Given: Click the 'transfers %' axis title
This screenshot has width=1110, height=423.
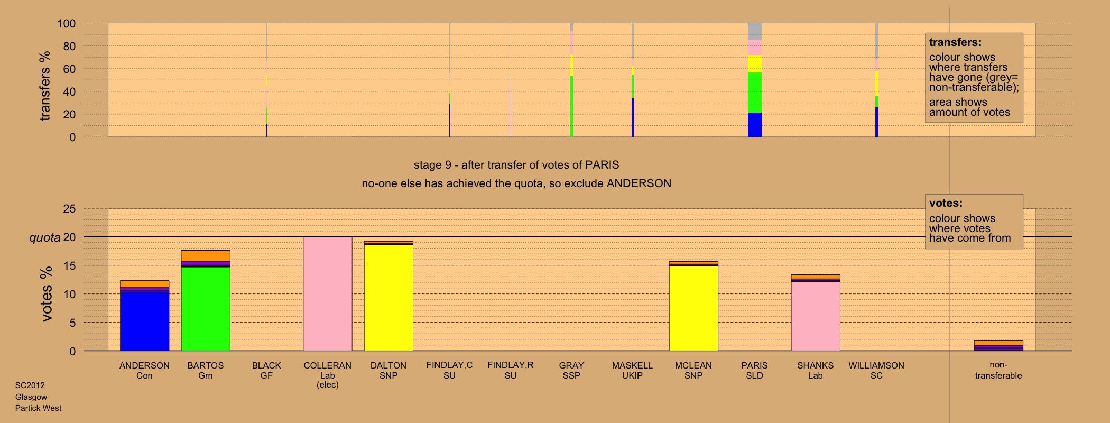Looking at the screenshot, I should [x=45, y=86].
